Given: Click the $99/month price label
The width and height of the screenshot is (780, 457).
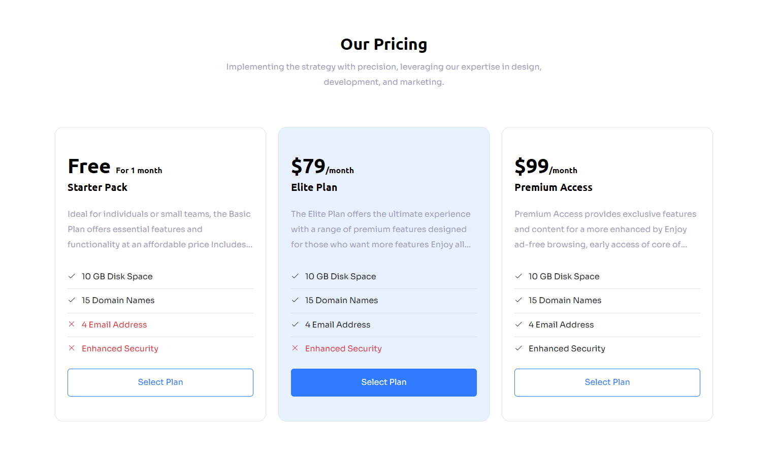Looking at the screenshot, I should point(546,167).
